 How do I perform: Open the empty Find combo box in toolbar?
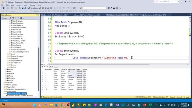tap(94, 8)
